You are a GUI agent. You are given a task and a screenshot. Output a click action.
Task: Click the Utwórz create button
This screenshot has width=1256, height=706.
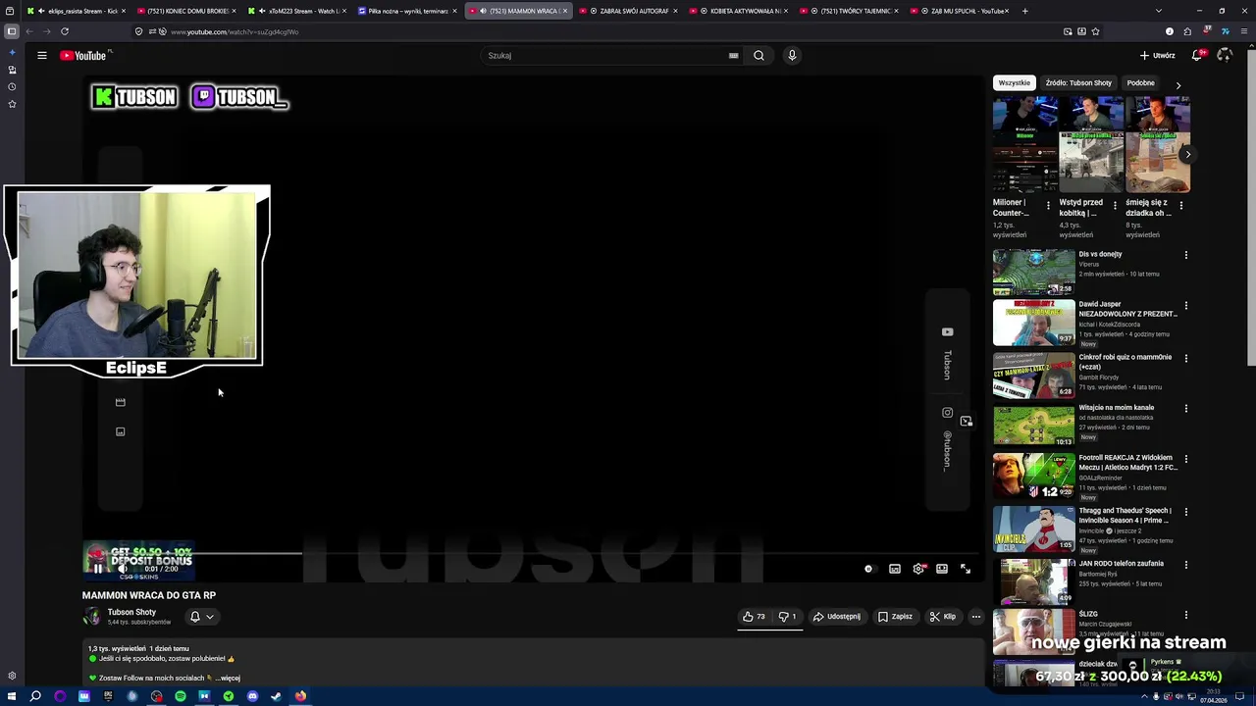(x=1157, y=56)
